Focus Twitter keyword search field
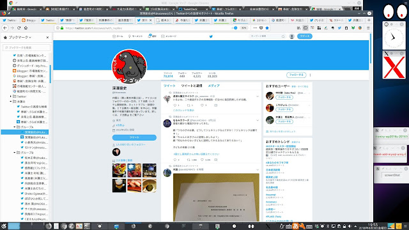 [267, 36]
